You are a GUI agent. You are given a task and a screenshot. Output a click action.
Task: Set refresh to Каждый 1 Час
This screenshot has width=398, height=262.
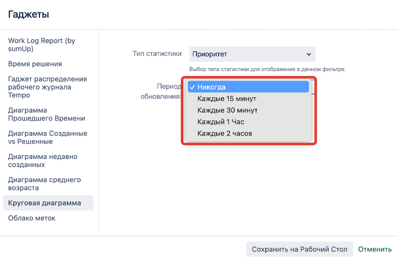click(221, 122)
